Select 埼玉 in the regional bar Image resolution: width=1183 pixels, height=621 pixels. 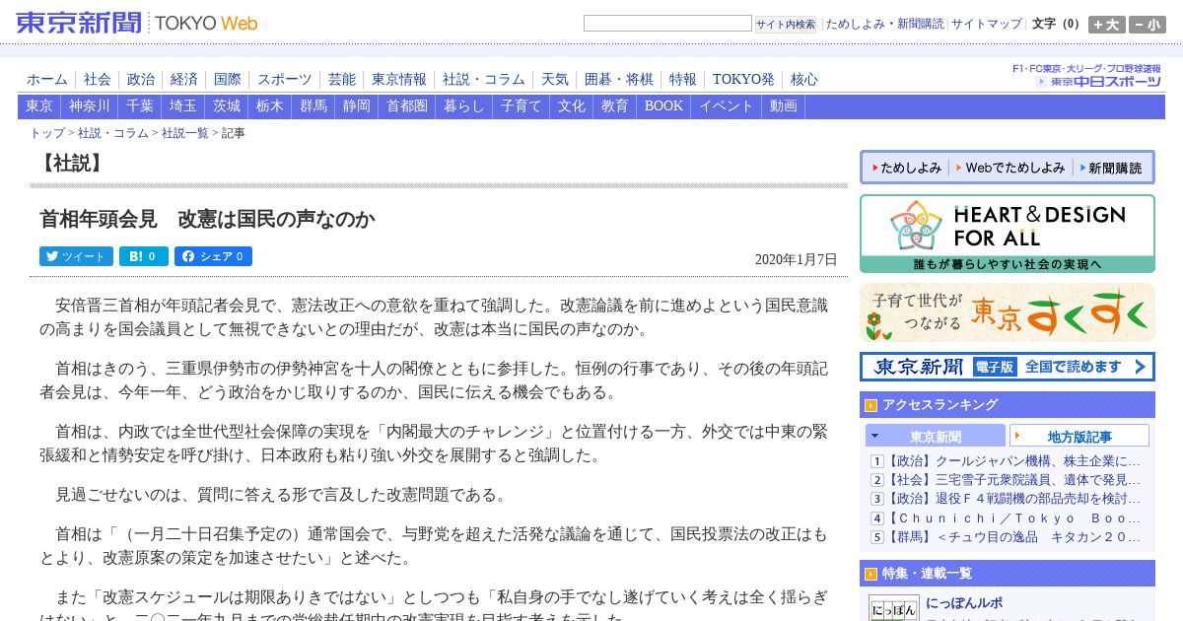(x=183, y=106)
